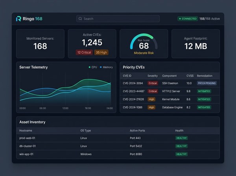Image resolution: width=236 pixels, height=176 pixels.
Task: Click High badge for Kernel Module row
Action: [x=151, y=99]
